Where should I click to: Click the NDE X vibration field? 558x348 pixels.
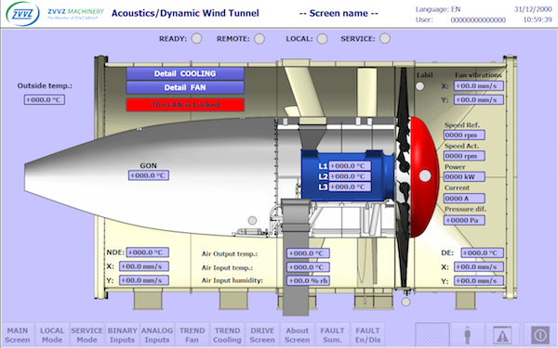coord(144,266)
